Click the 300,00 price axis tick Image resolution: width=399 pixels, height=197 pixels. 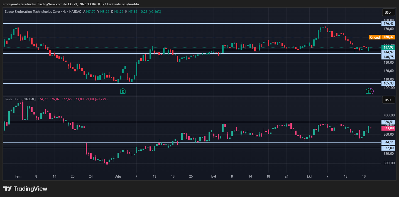(x=388, y=163)
